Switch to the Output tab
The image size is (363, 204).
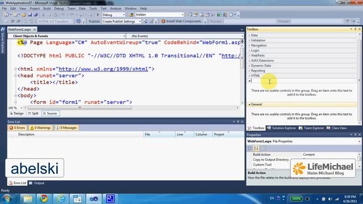pos(36,183)
